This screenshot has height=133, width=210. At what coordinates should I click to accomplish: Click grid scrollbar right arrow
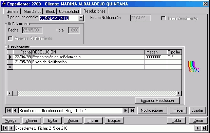(179, 93)
